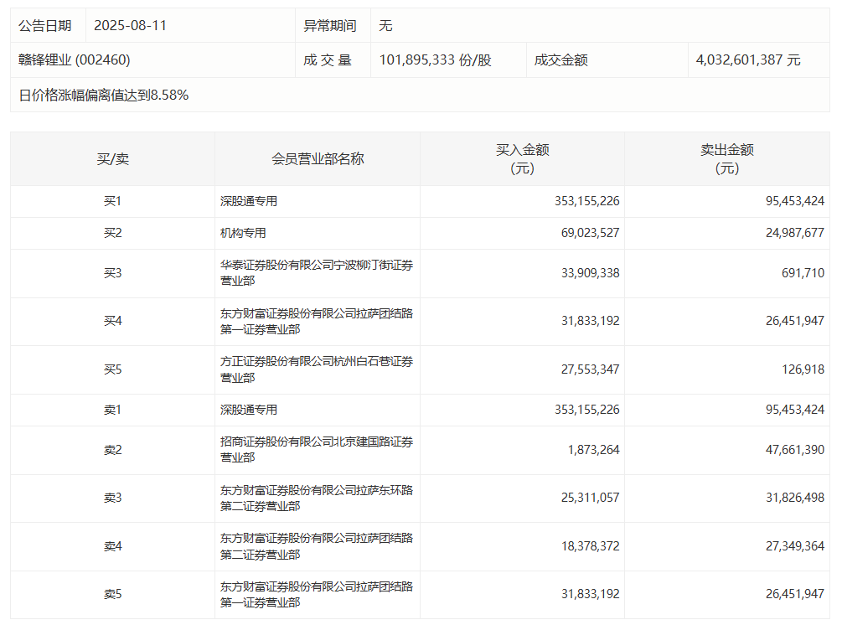Select the buy amount 69,023,527
Viewport: 842px width, 625px height.
[586, 233]
